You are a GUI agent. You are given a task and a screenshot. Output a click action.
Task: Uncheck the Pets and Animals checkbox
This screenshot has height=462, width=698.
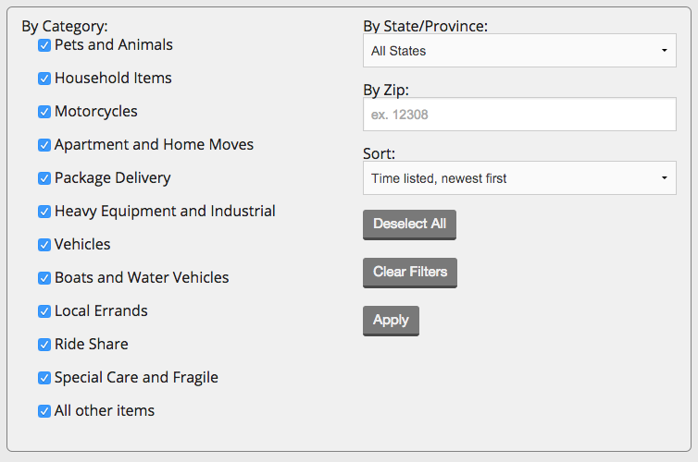pyautogui.click(x=44, y=45)
